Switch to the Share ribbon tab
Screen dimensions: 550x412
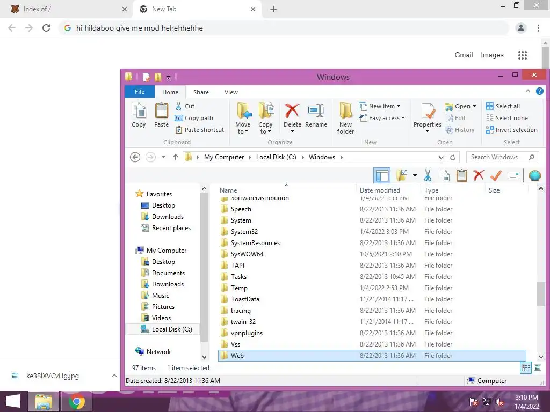tap(201, 92)
